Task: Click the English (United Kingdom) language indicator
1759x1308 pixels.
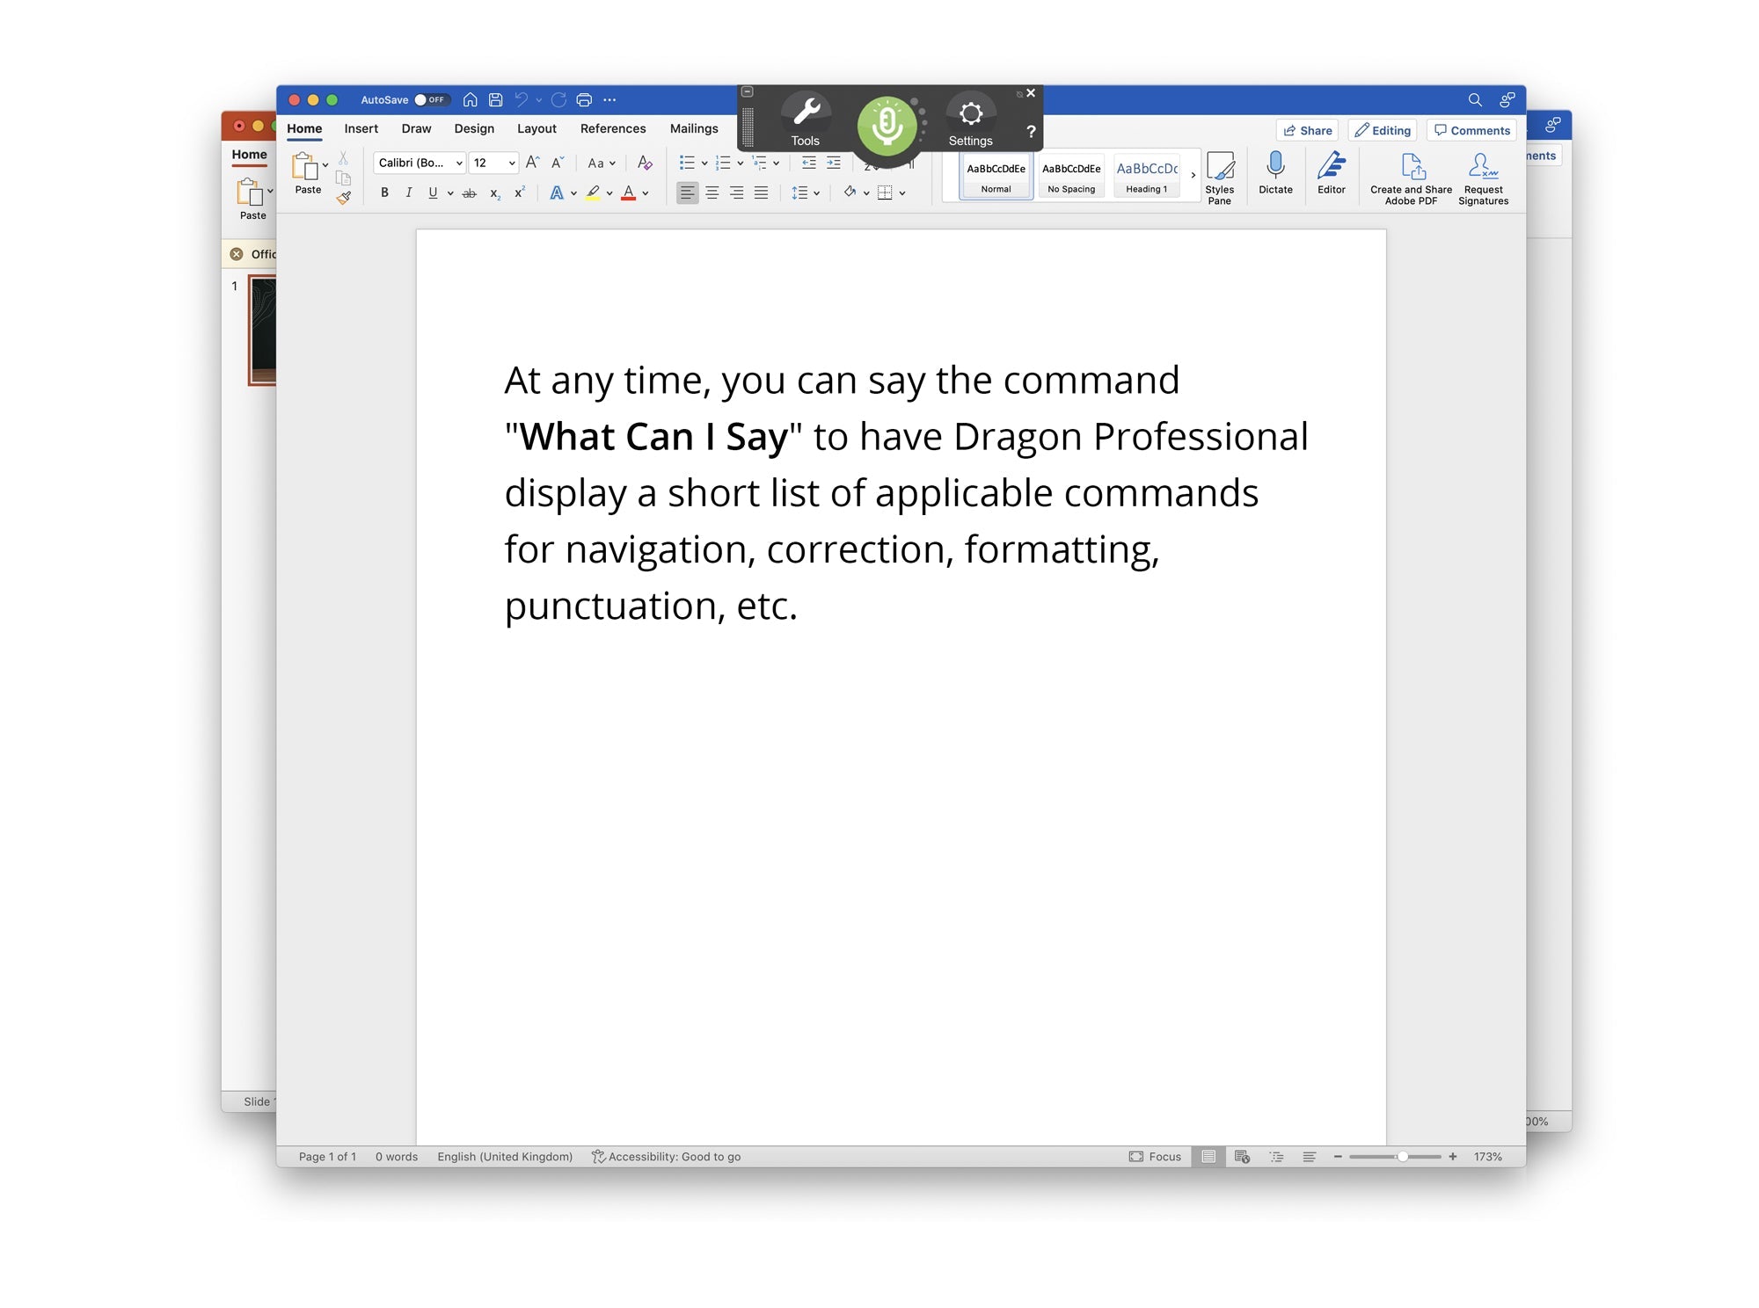Action: (505, 1157)
